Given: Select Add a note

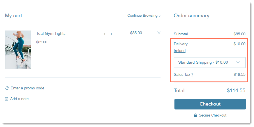Looking at the screenshot, I should (x=19, y=99).
